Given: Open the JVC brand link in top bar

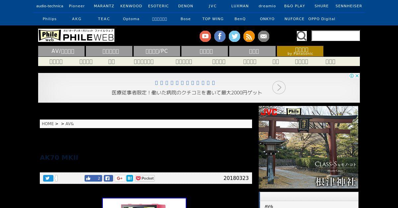Looking at the screenshot, I should click(x=213, y=6).
